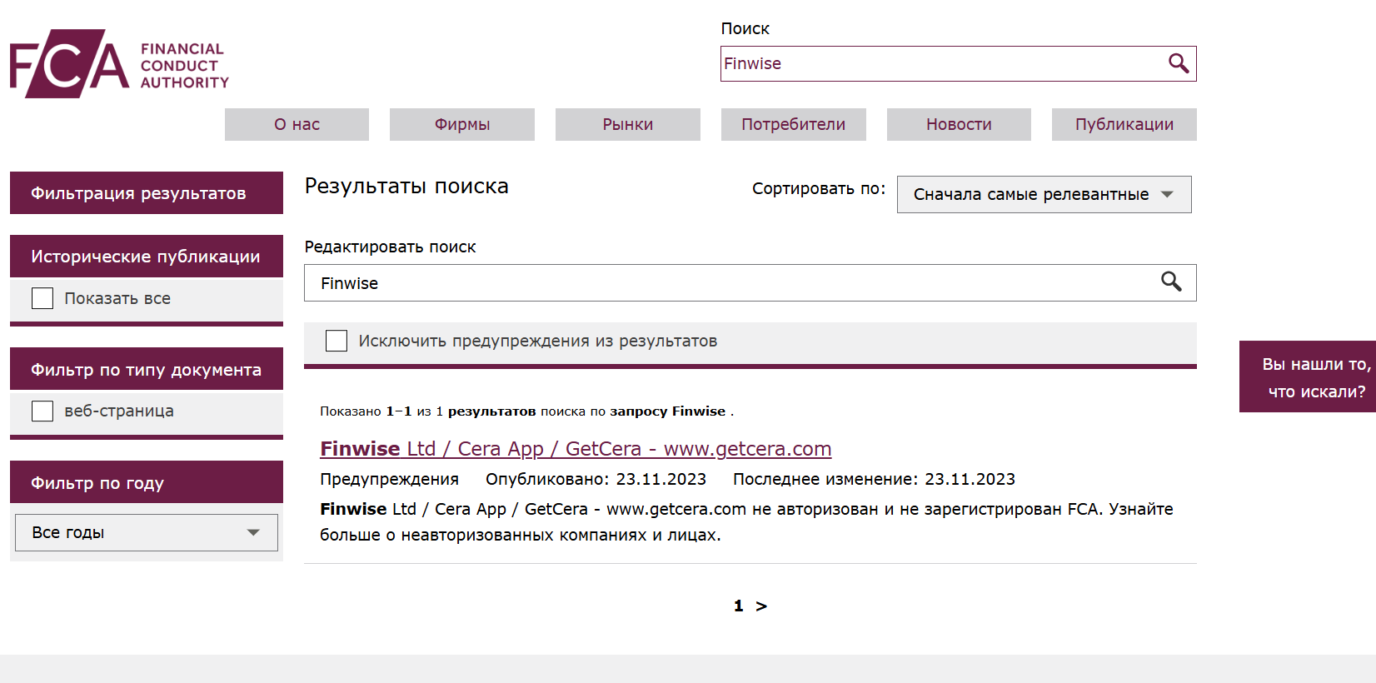This screenshot has height=683, width=1376.
Task: Click the 'Результаты поиска' heading
Action: tap(406, 186)
